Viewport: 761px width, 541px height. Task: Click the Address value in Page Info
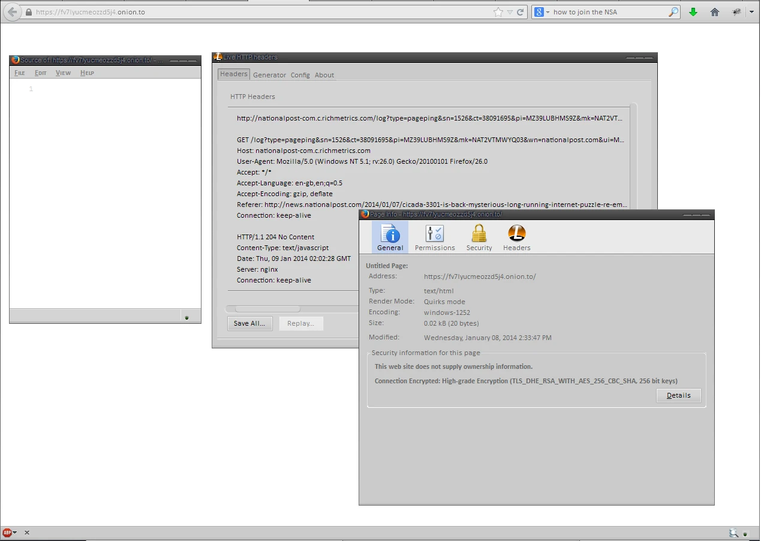click(480, 276)
